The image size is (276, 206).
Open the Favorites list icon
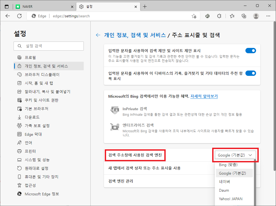232,16
